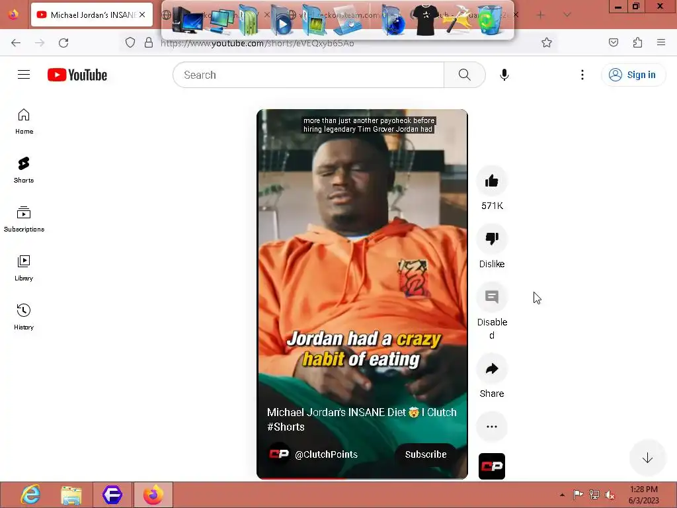Like the Short with thumbs up
677x508 pixels.
click(492, 181)
